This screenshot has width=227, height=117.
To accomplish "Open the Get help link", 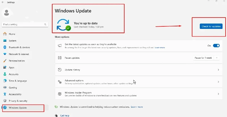I will point(65,115).
